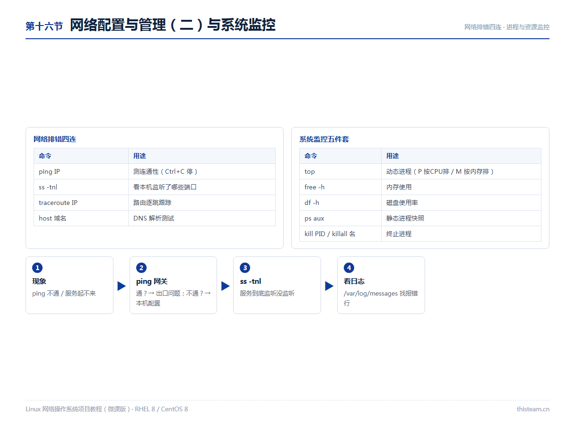Click the slide title 网络配置与管理（二）与系统监控
This screenshot has width=575, height=425.
coord(173,25)
